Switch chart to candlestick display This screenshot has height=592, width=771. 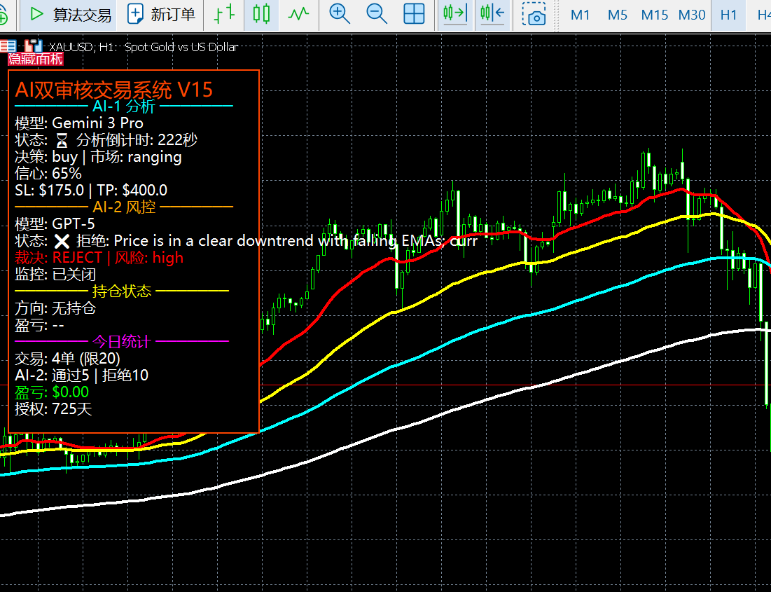pyautogui.click(x=261, y=14)
